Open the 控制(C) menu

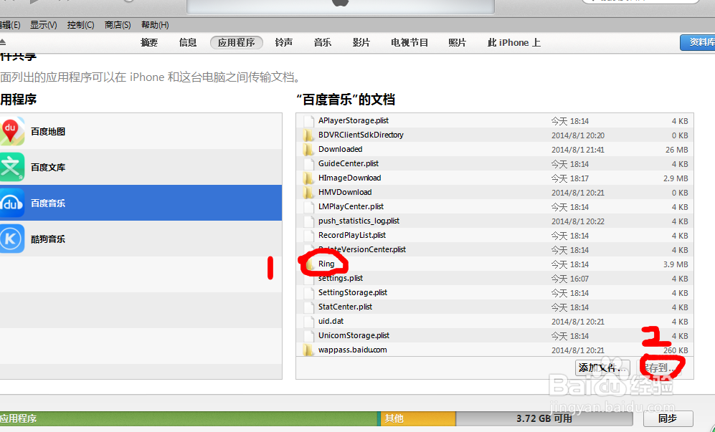81,25
